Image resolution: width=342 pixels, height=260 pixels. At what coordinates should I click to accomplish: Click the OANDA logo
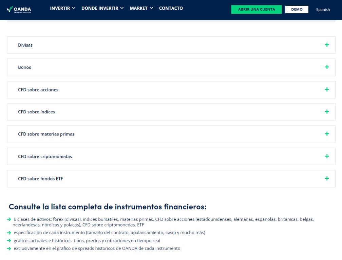point(19,9)
